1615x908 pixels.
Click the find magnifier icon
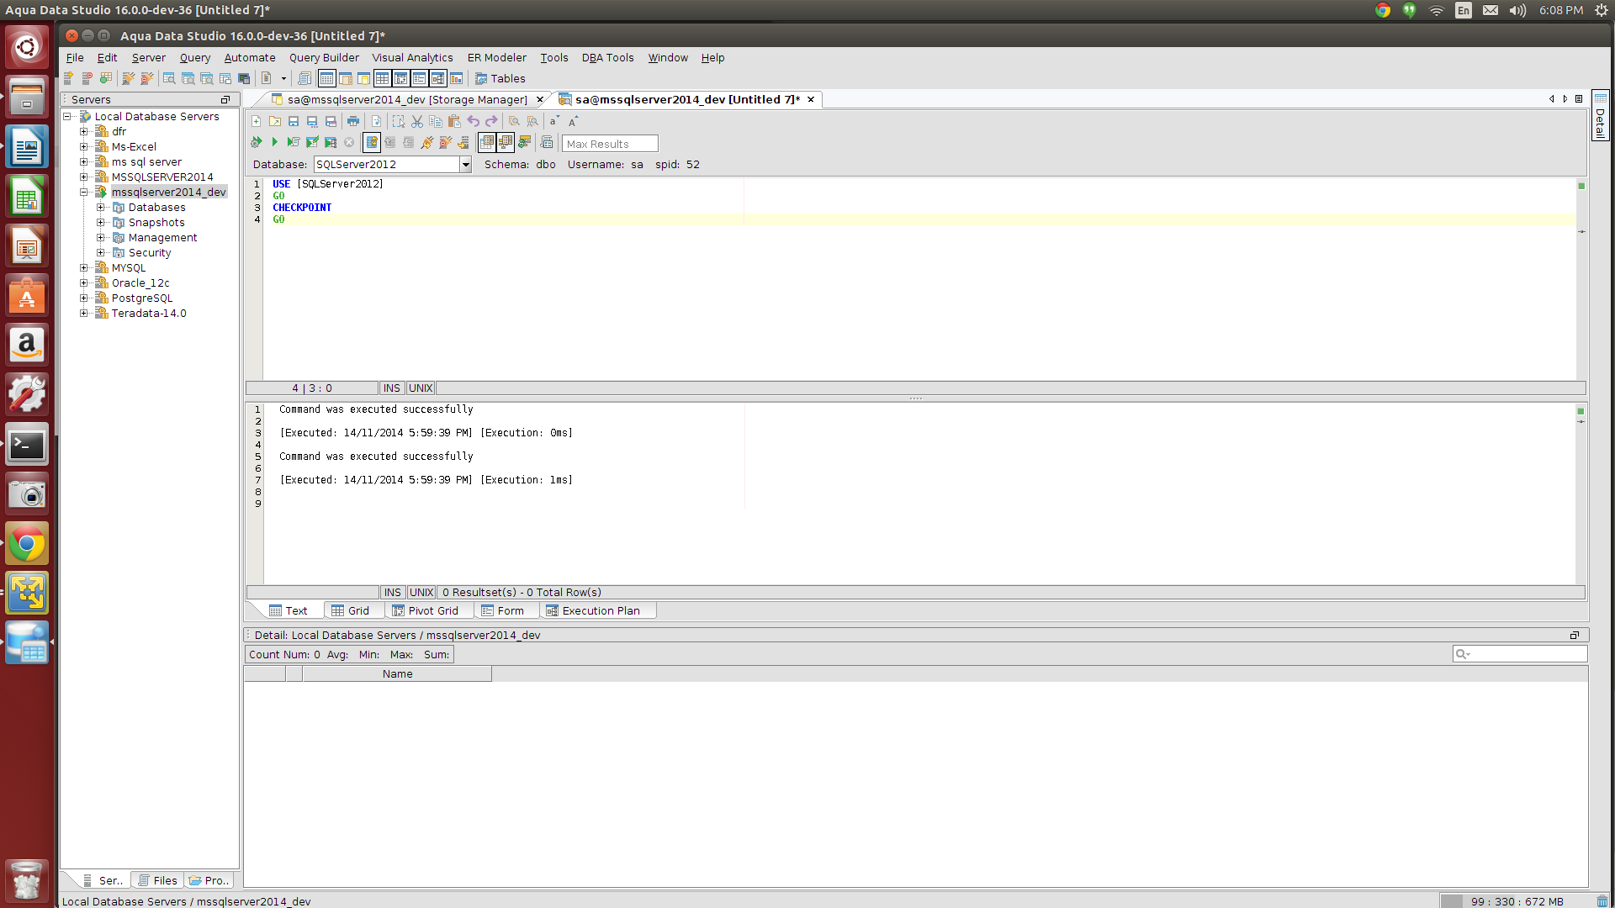(x=514, y=121)
